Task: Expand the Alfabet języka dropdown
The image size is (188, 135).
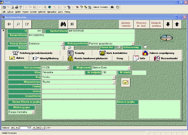Action: pos(33,112)
